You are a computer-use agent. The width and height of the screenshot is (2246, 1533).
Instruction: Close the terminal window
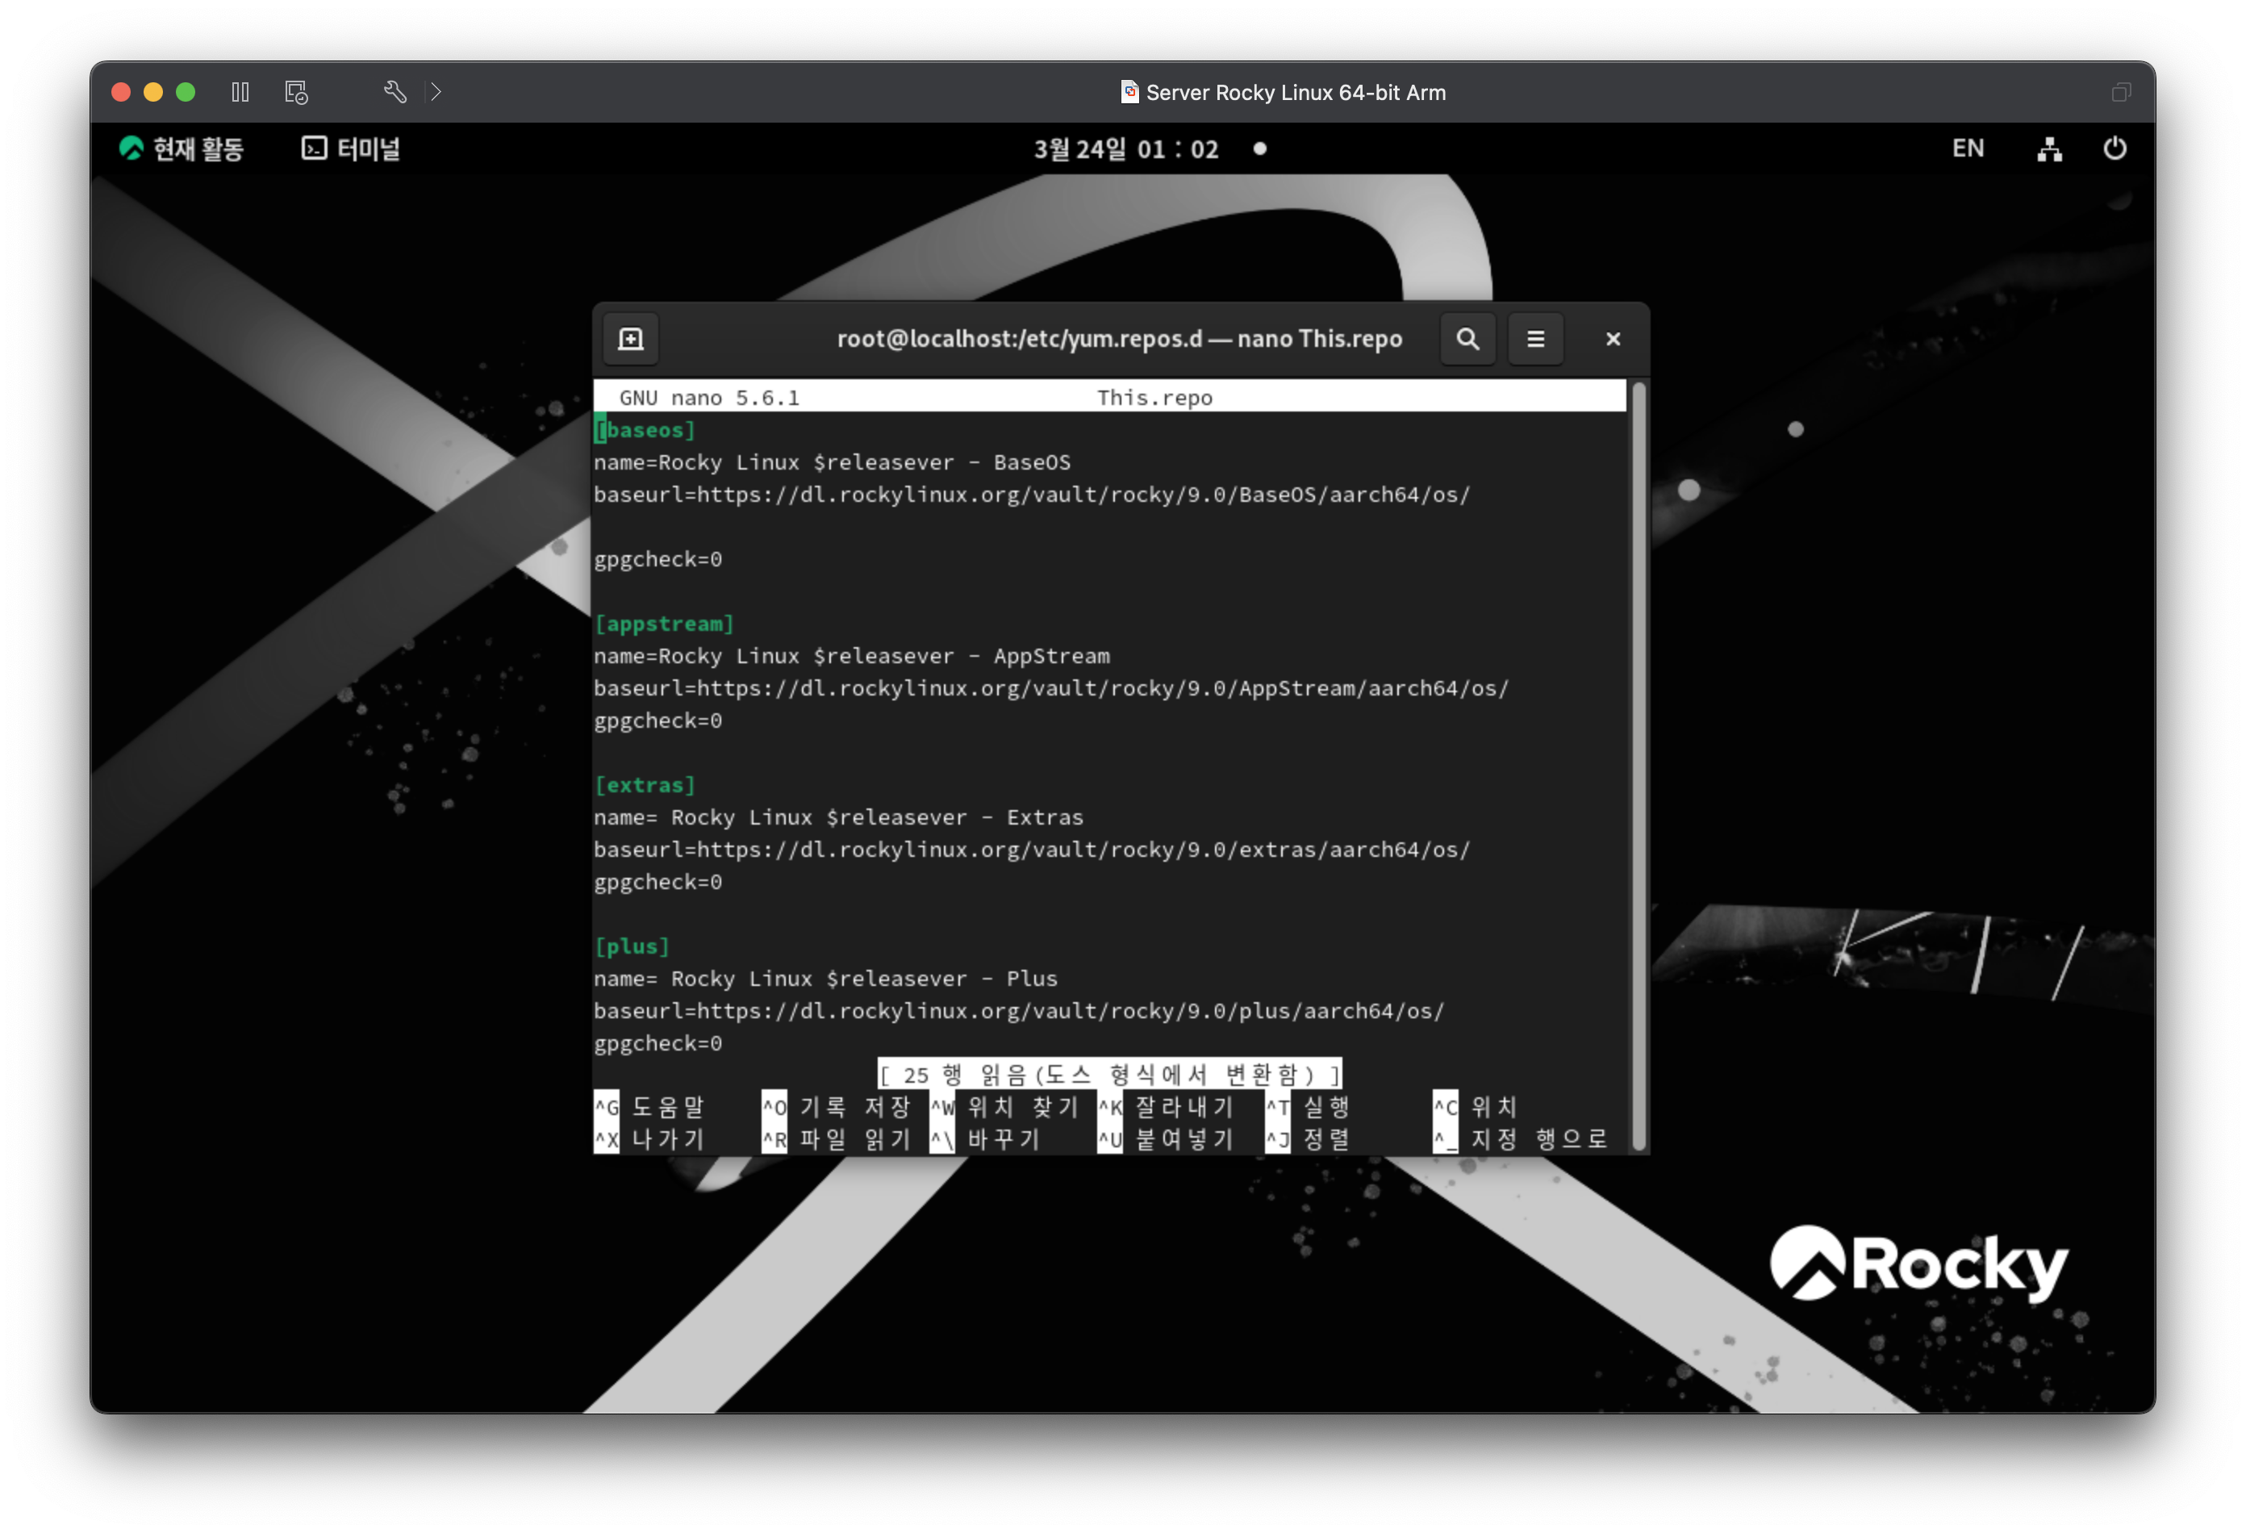pyautogui.click(x=1612, y=339)
